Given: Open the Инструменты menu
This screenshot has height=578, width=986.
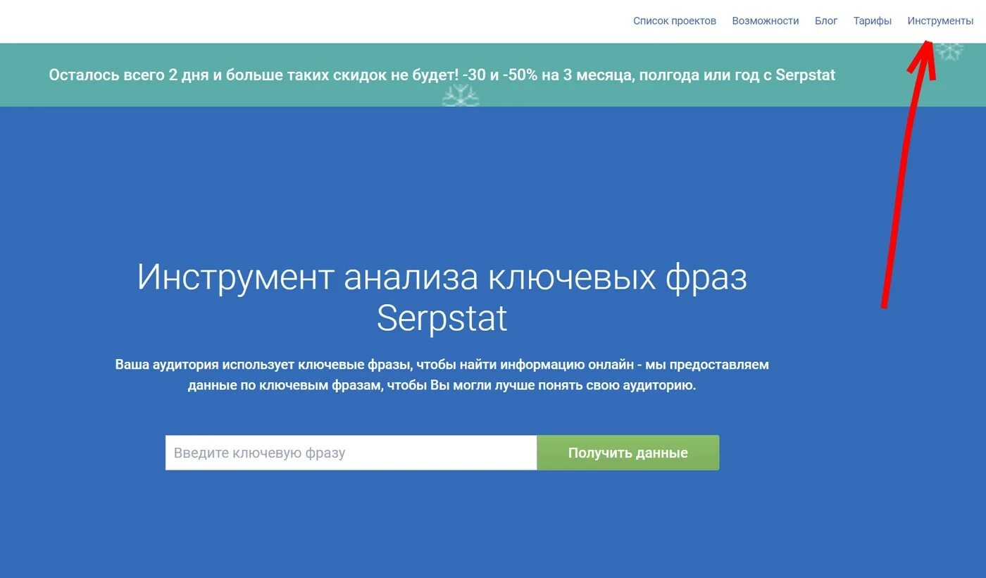Looking at the screenshot, I should (940, 21).
